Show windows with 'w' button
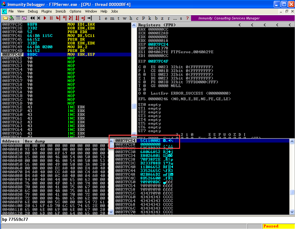Screen dimensions: 295x229 tap(125, 18)
